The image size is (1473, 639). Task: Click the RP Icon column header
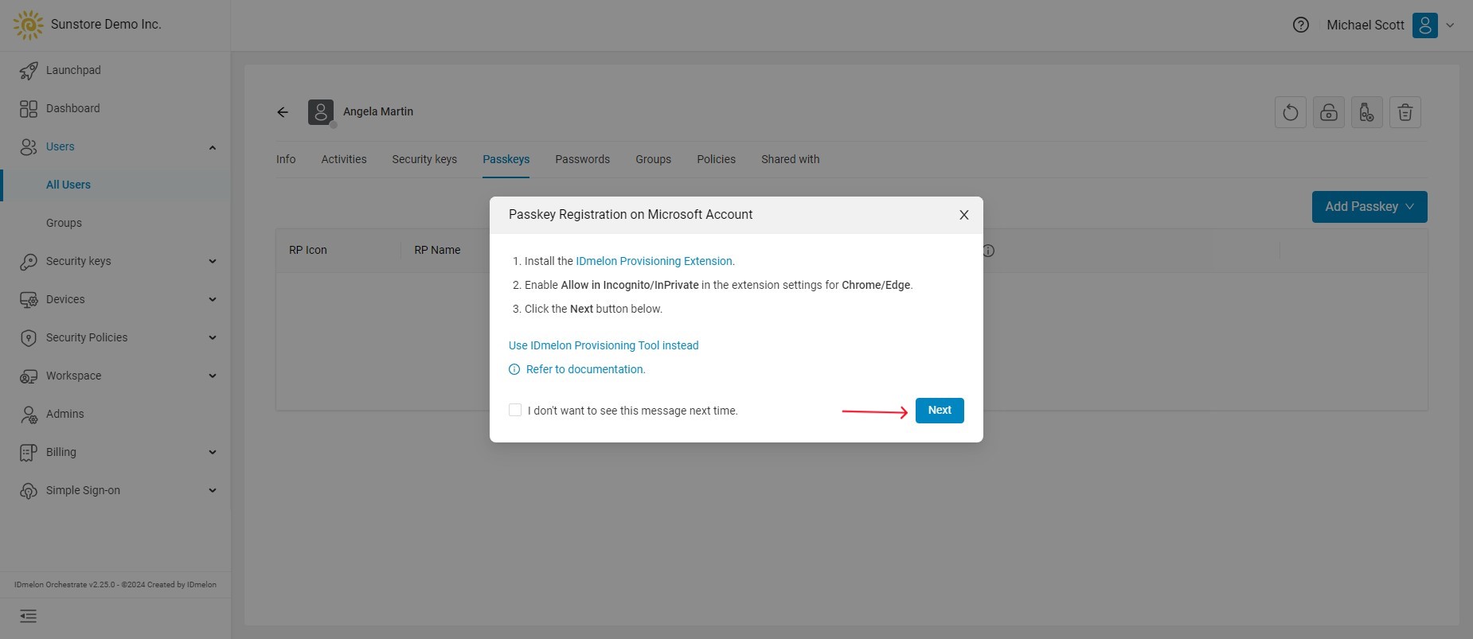[x=308, y=250]
